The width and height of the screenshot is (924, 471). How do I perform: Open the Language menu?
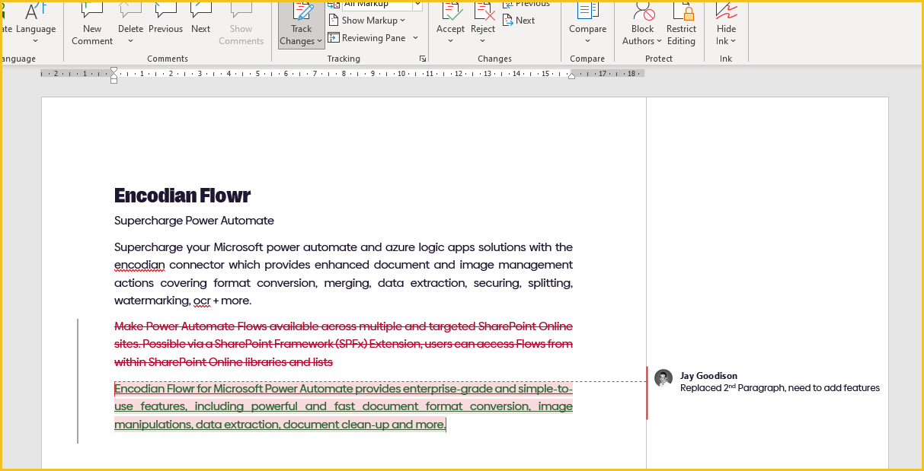(36, 24)
